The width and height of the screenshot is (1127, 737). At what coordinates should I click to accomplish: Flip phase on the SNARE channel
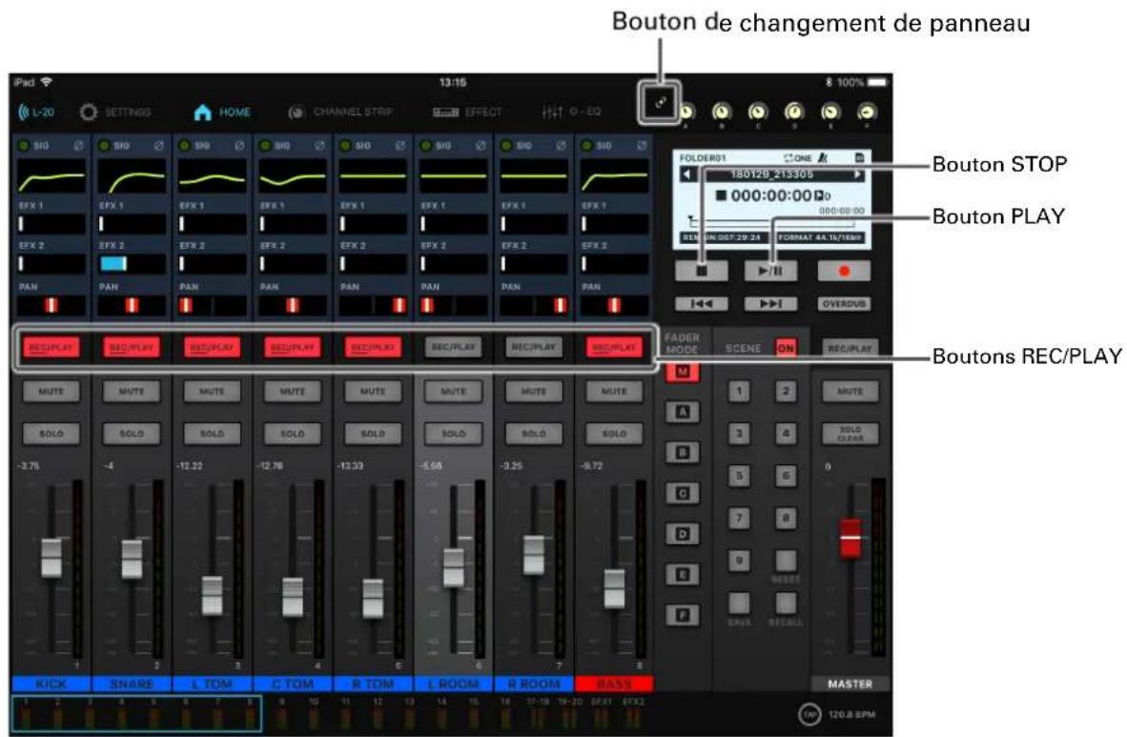pyautogui.click(x=158, y=145)
